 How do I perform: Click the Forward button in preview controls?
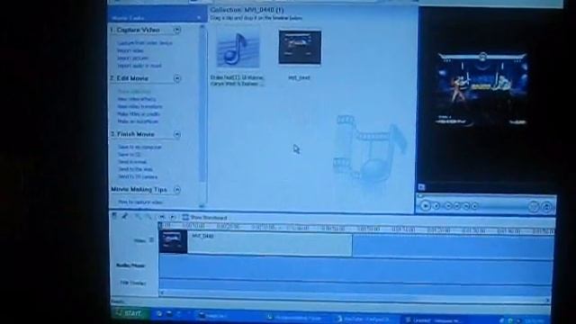pyautogui.click(x=474, y=206)
